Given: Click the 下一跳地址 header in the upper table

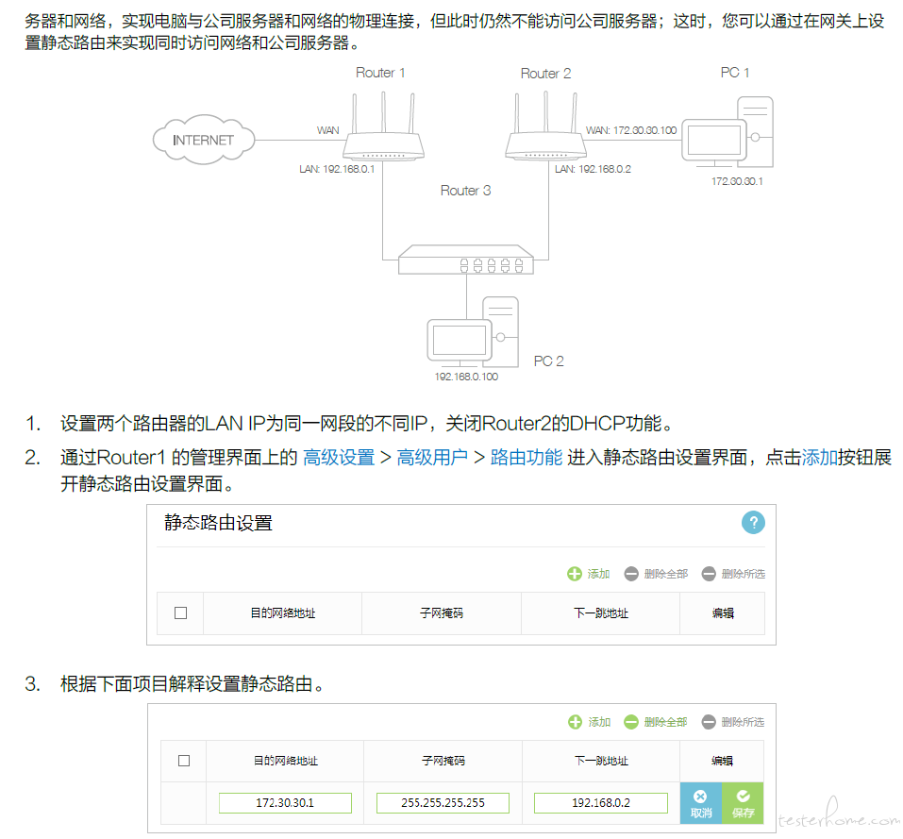Looking at the screenshot, I should tap(601, 612).
